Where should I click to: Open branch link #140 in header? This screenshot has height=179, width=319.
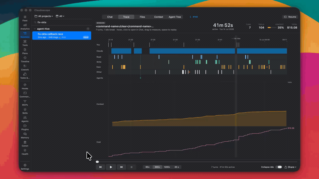tap(194, 17)
